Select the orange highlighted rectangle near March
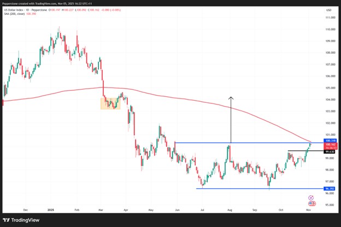Screen dimensions: 341x227 [110, 103]
